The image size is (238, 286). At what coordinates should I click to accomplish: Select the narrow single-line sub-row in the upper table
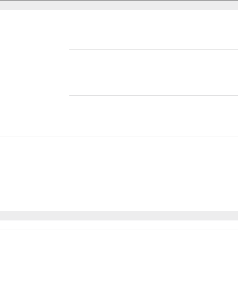[x=154, y=29]
